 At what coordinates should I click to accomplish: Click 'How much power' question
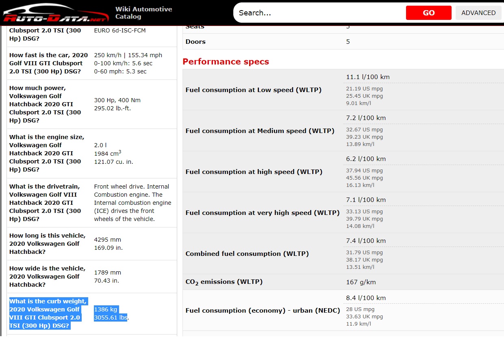(45, 104)
